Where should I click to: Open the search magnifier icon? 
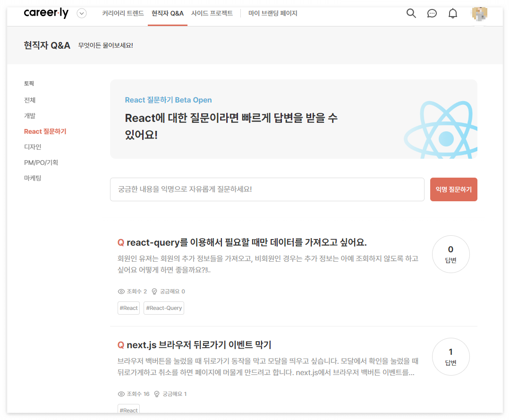click(411, 13)
